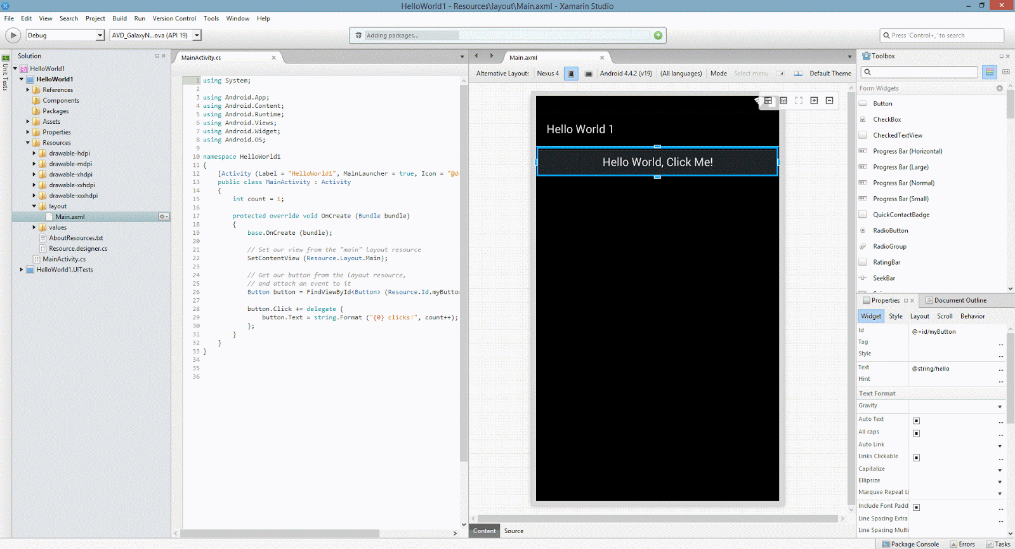This screenshot has height=549, width=1015.
Task: Click the actual size icon in designer
Action: point(783,100)
